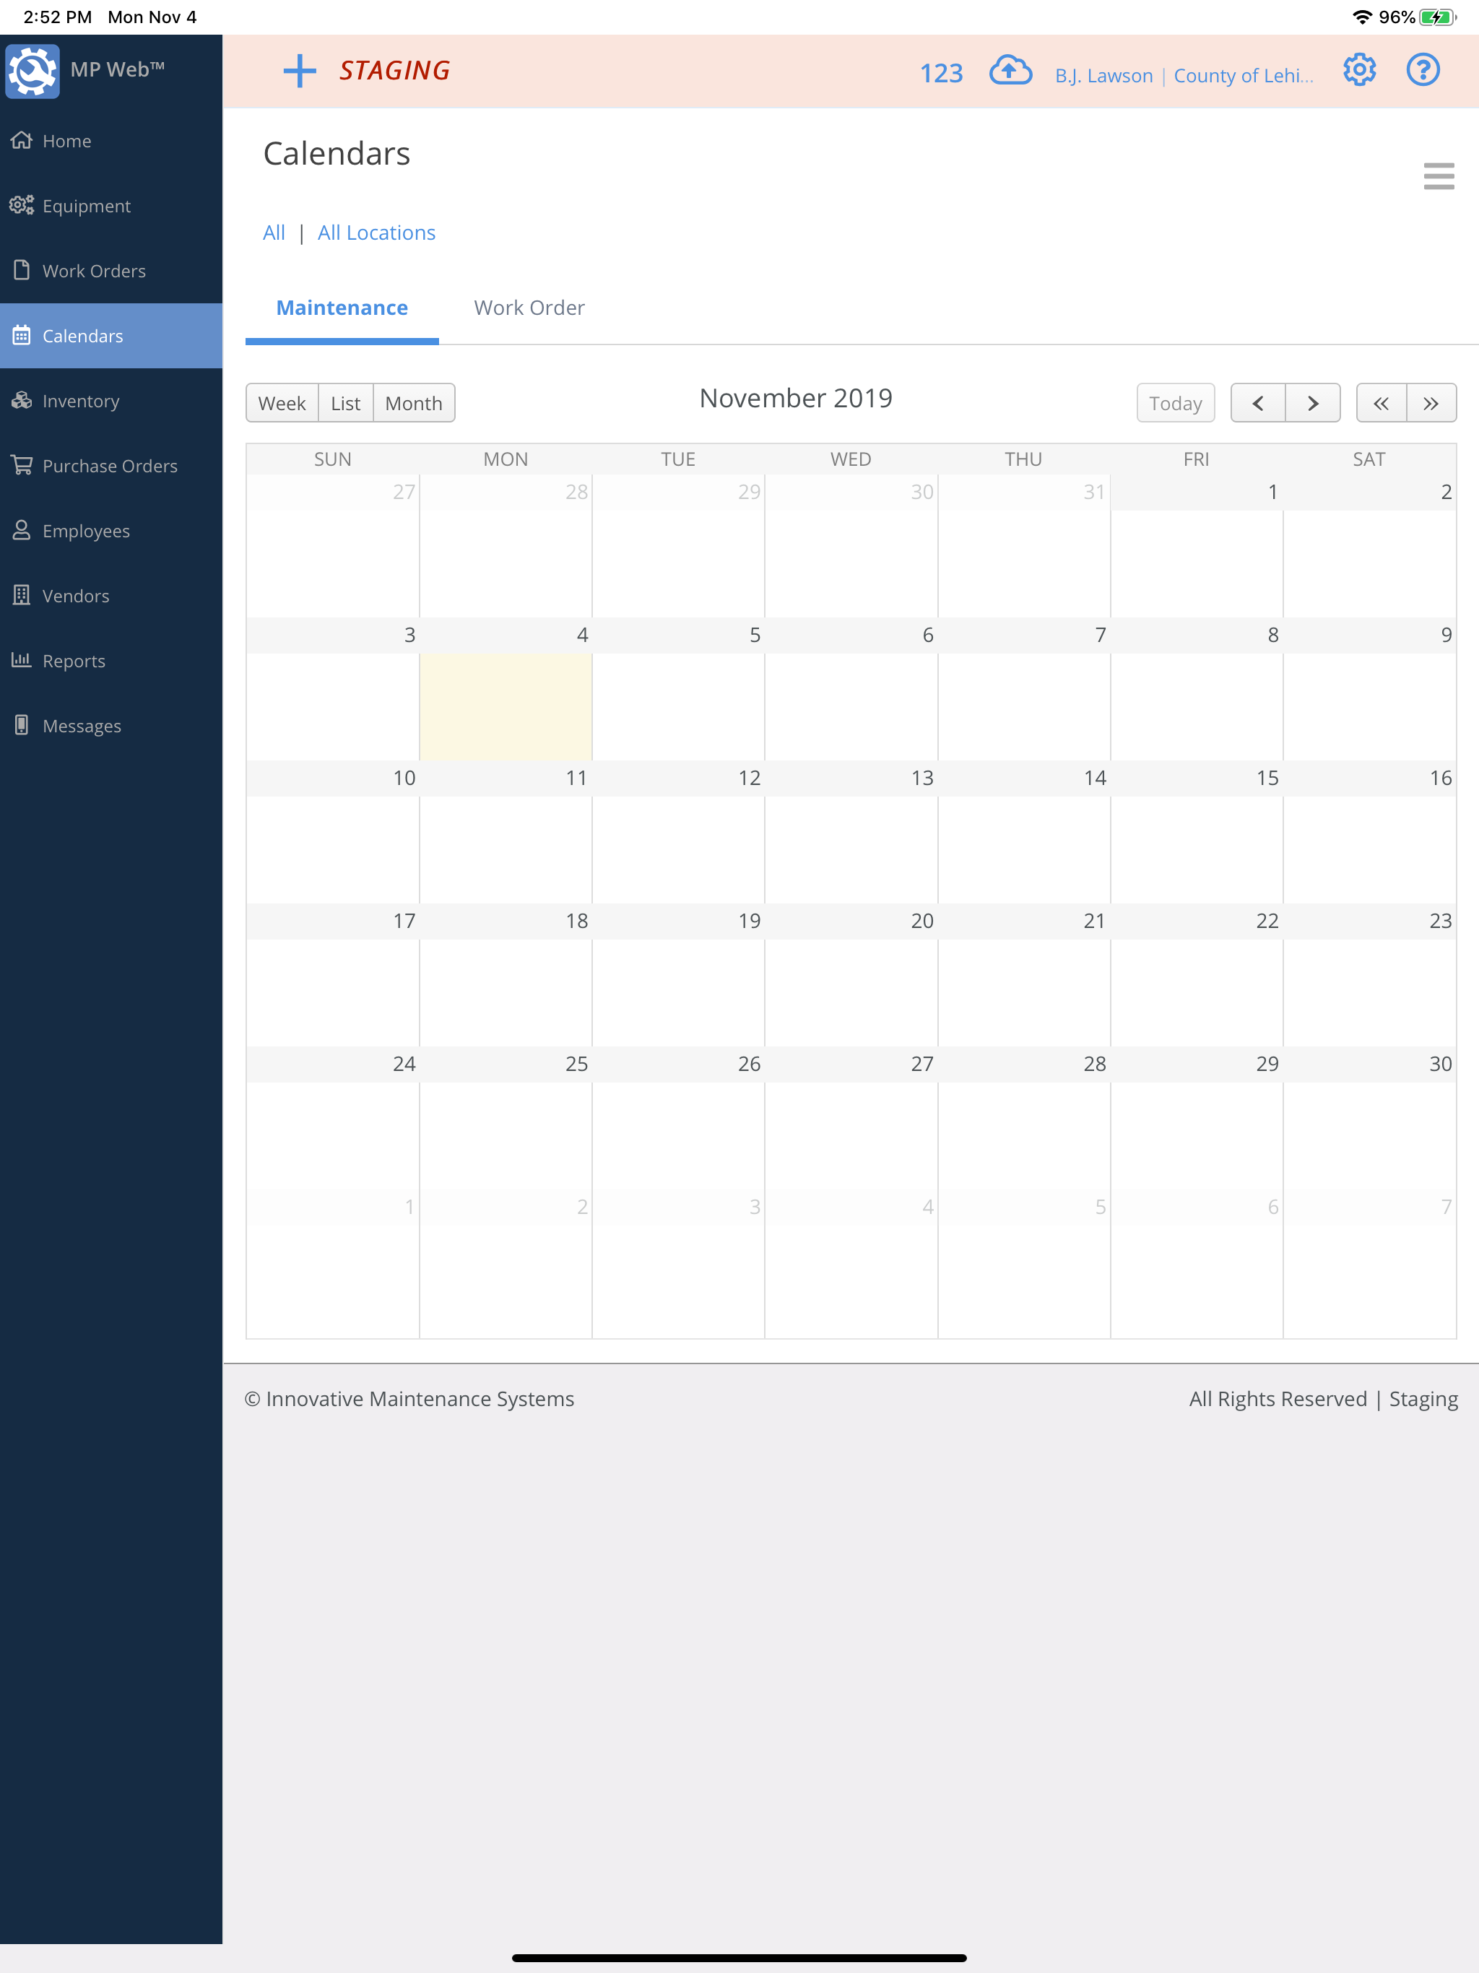Click the Home house icon
This screenshot has height=1973, width=1479.
[22, 140]
